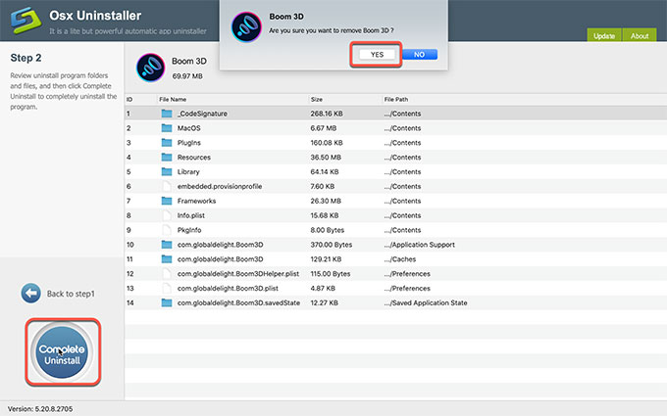
Task: Click the Boom3DHelper.plist file icon
Action: coord(167,273)
